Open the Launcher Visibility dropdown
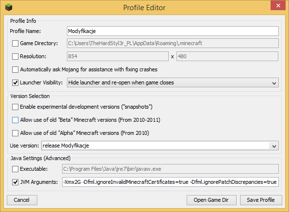Viewport: 289px width, 212px height. click(173, 82)
